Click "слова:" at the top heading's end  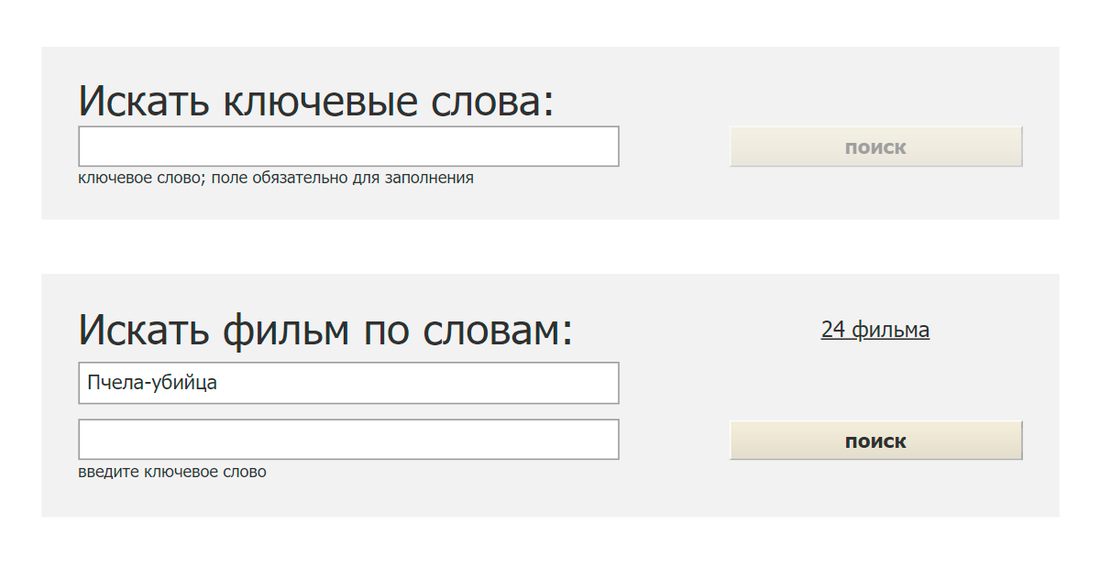494,101
